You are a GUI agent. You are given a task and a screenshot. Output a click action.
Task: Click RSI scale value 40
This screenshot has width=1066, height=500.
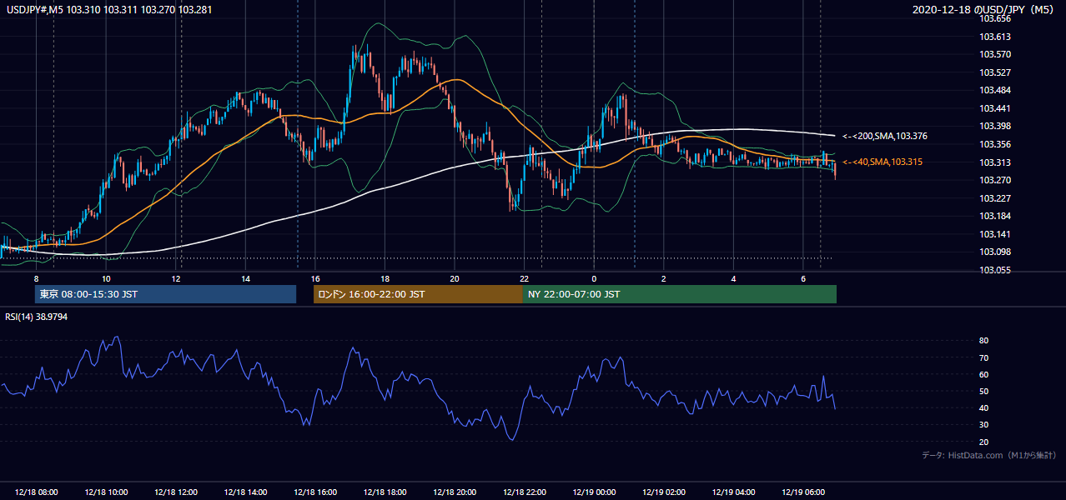click(x=984, y=407)
